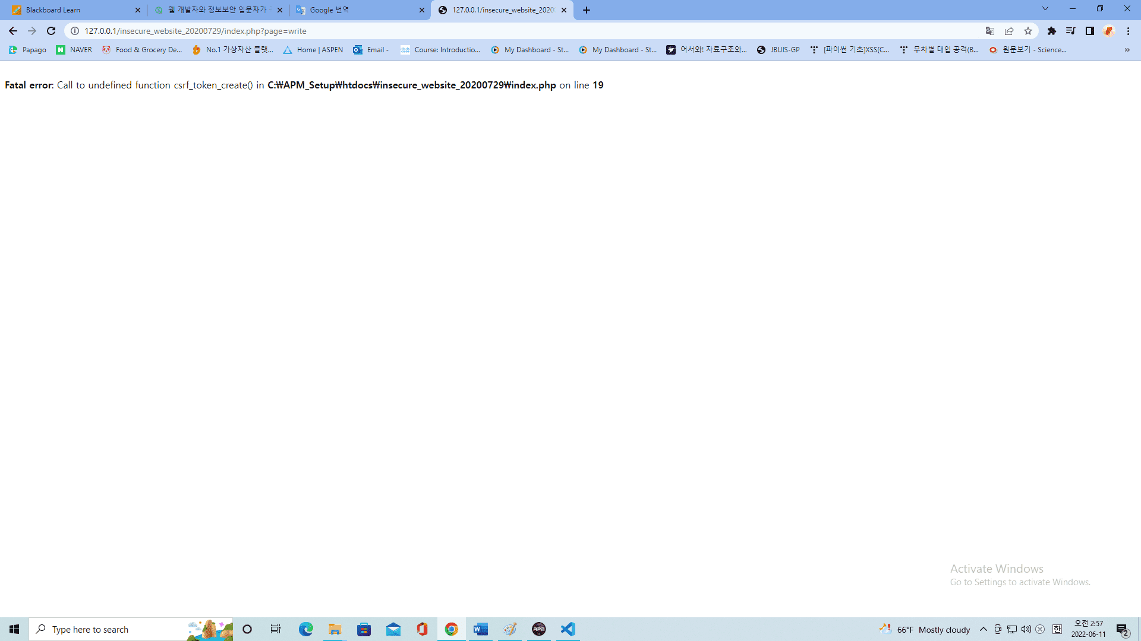View site information icon

click(75, 31)
